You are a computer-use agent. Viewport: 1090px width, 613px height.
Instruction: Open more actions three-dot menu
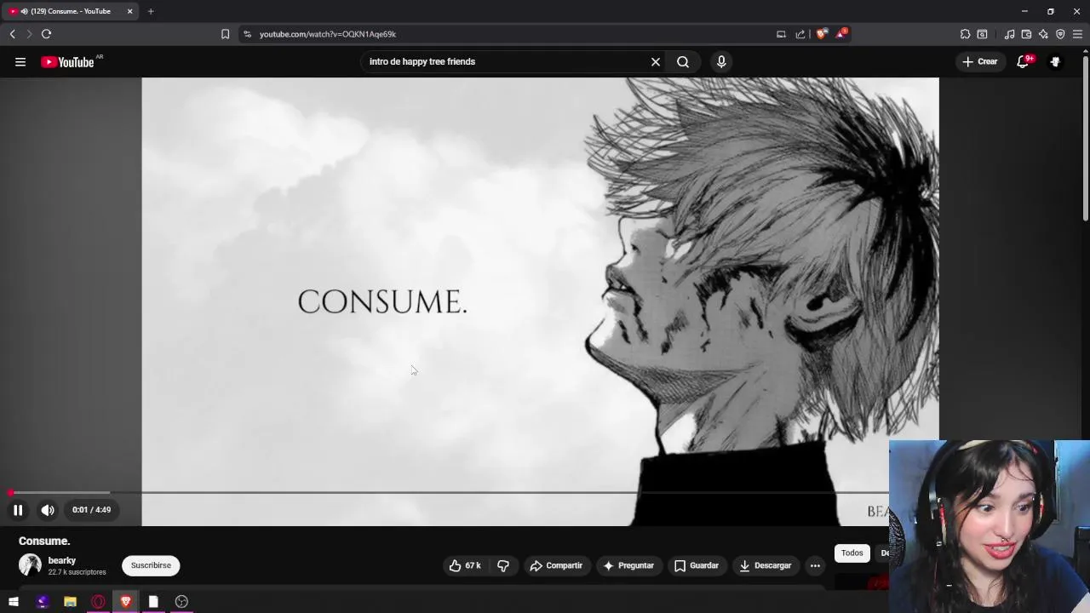pyautogui.click(x=815, y=565)
